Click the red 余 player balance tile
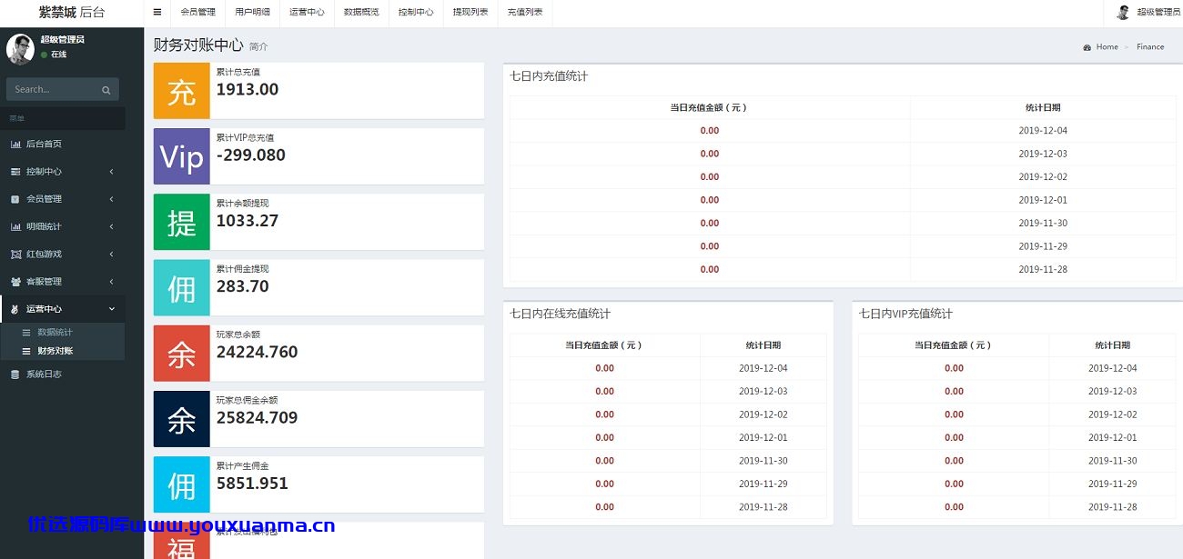 click(x=182, y=354)
